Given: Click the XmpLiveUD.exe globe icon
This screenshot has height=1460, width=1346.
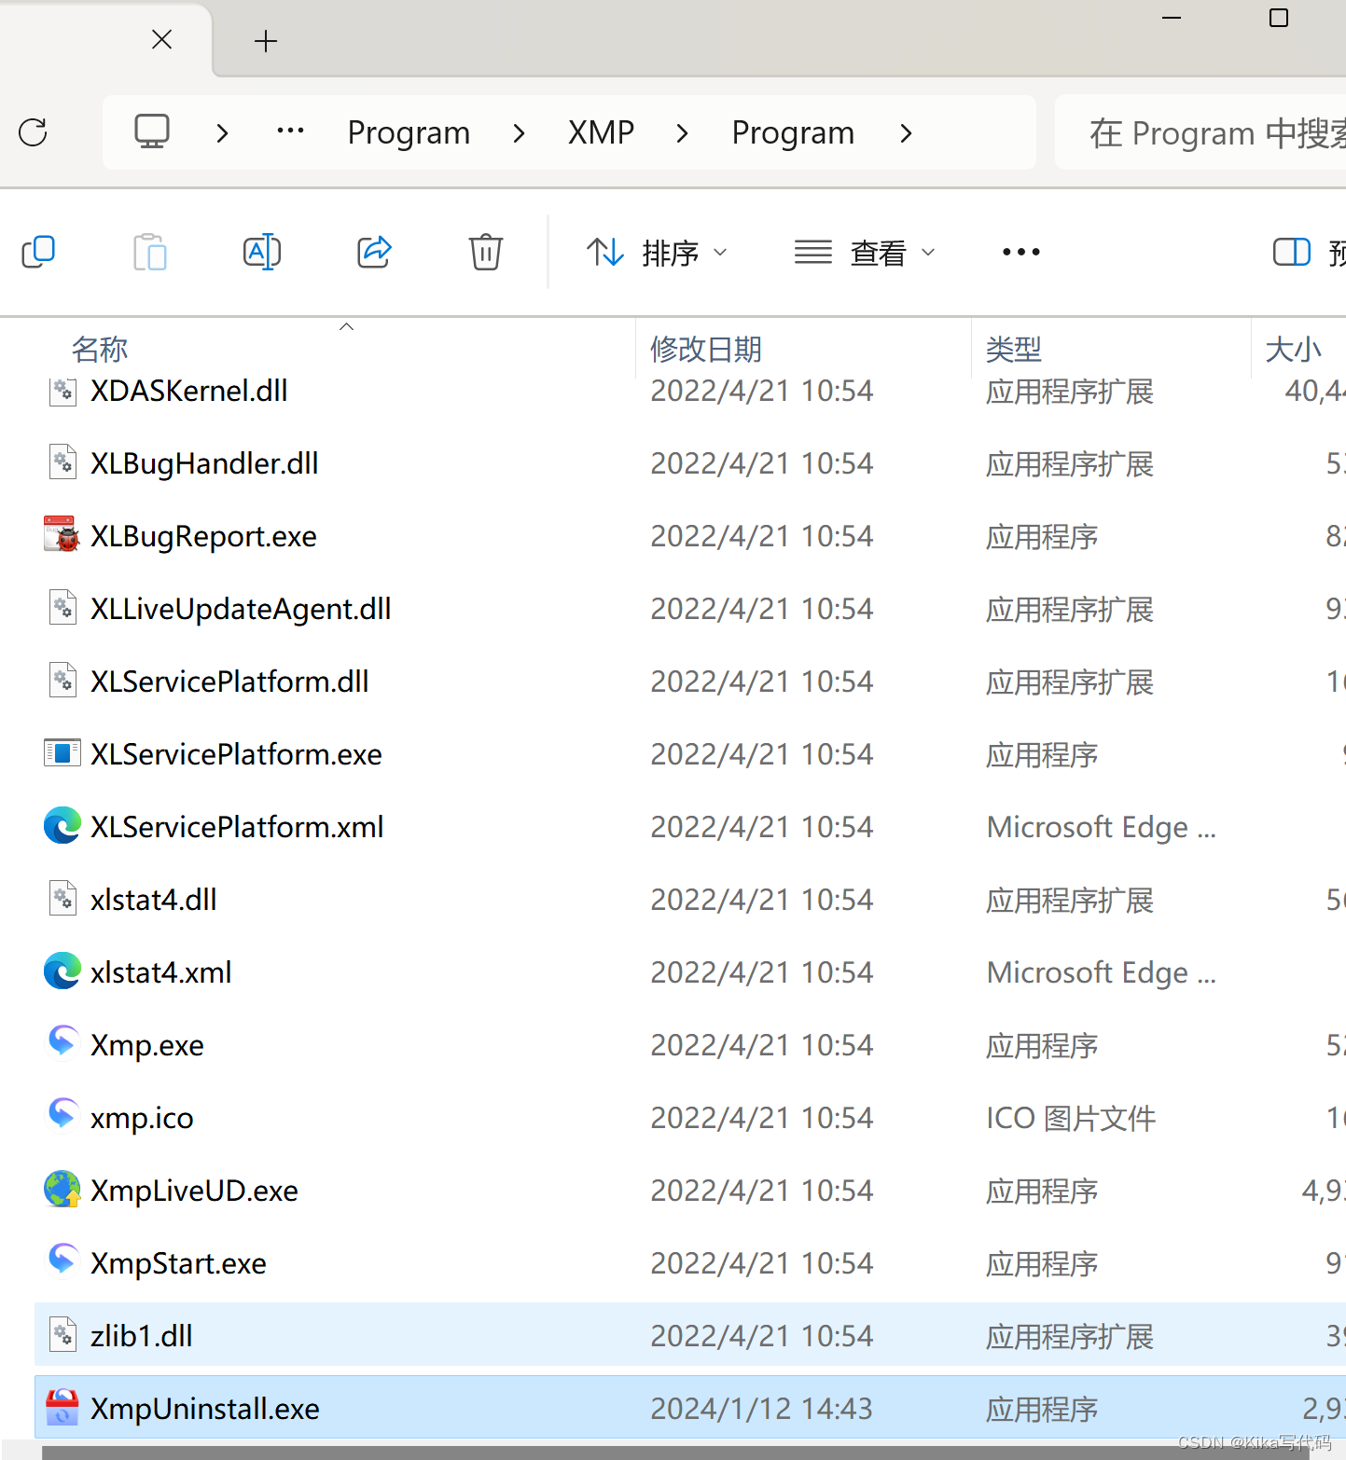Looking at the screenshot, I should (x=62, y=1190).
